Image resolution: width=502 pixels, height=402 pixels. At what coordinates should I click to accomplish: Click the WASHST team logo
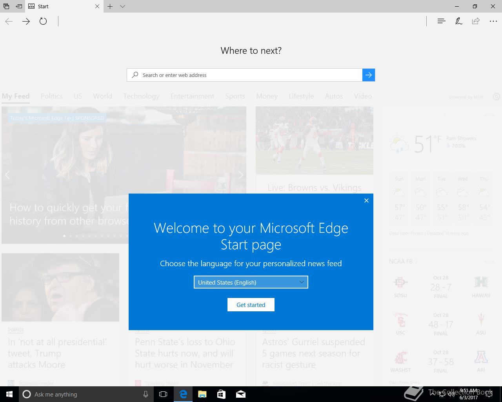pyautogui.click(x=401, y=357)
